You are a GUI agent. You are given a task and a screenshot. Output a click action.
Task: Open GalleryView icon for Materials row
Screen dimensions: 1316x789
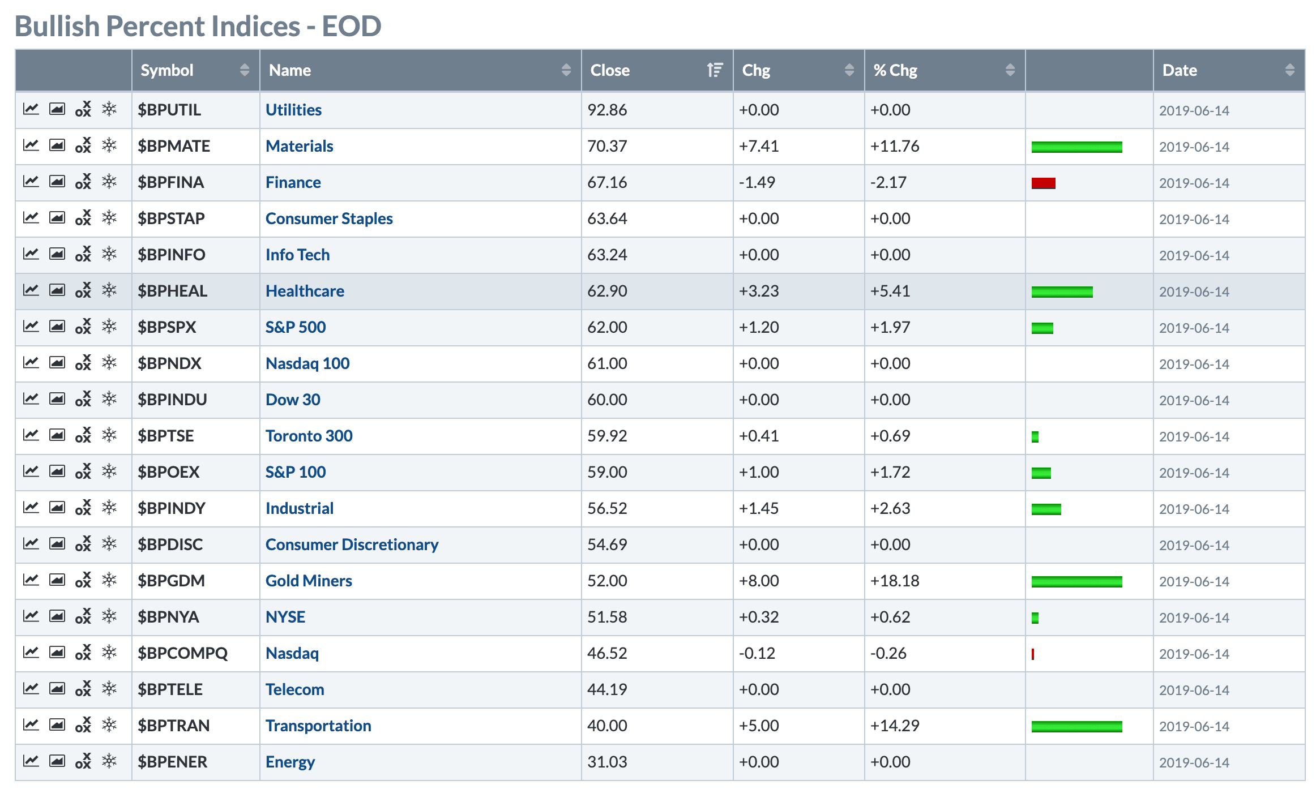[57, 145]
